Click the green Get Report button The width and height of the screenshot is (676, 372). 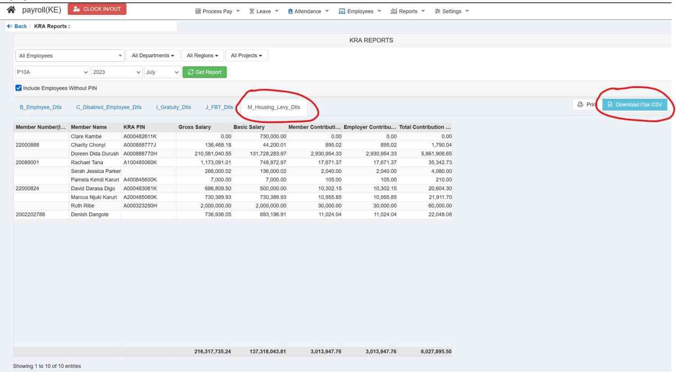point(205,72)
